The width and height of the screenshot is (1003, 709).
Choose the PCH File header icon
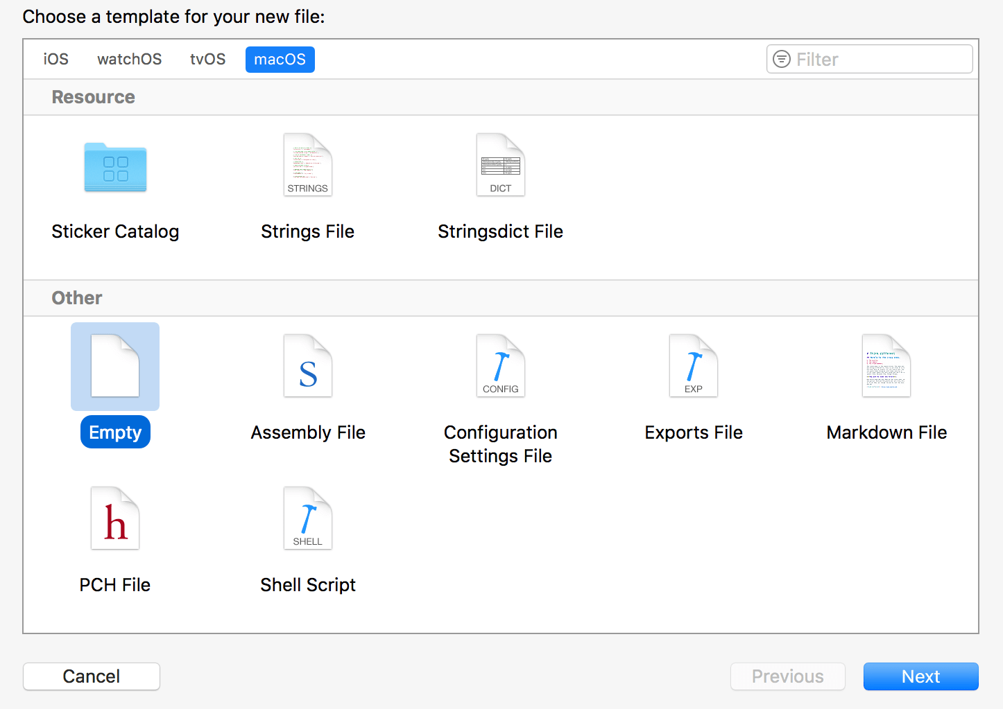[115, 518]
